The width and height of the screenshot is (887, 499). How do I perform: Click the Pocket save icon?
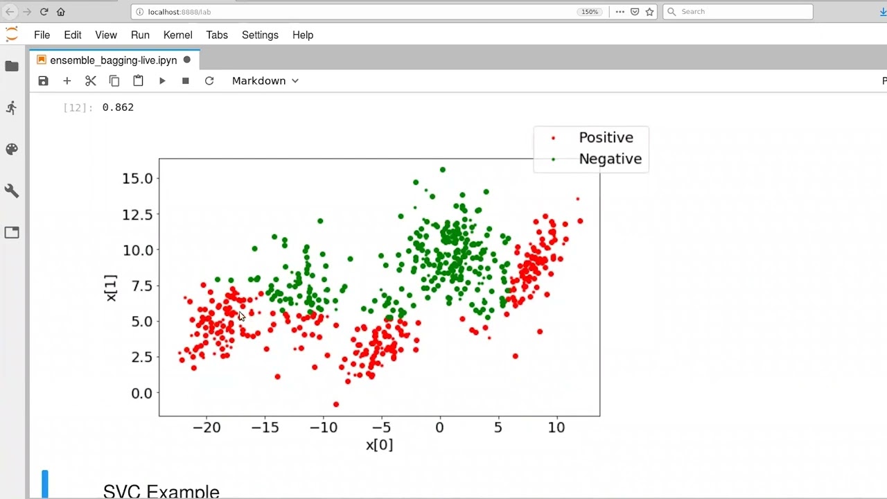[634, 12]
